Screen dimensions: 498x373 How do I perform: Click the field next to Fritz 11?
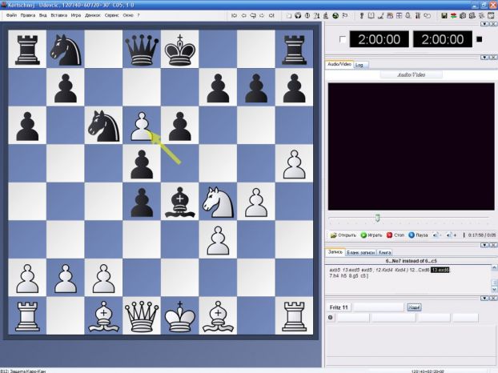pyautogui.click(x=378, y=307)
